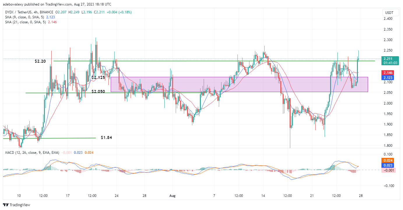Click the $2.20 resistance label
The height and width of the screenshot is (210, 403).
click(40, 61)
